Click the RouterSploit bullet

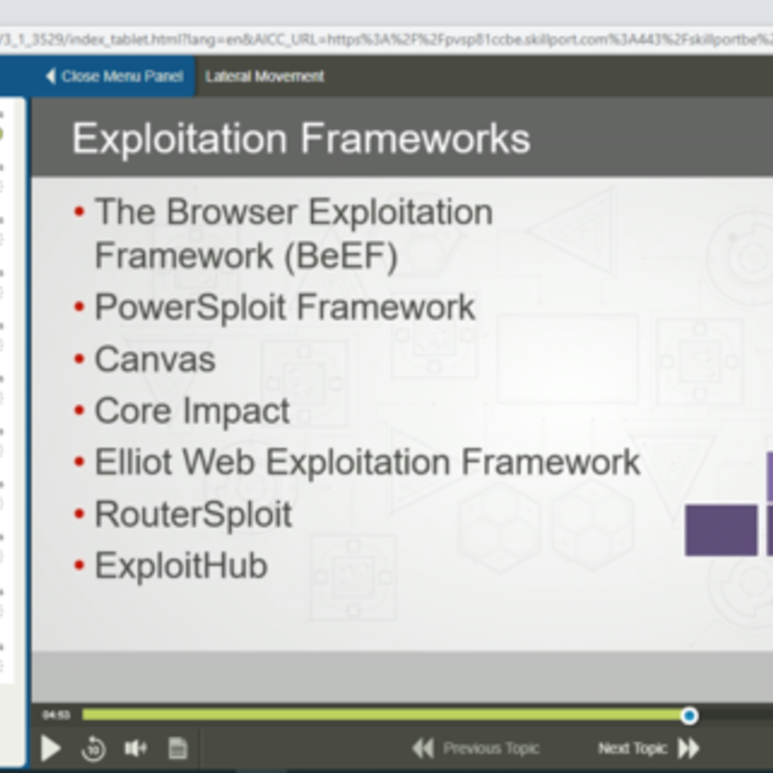coord(193,515)
